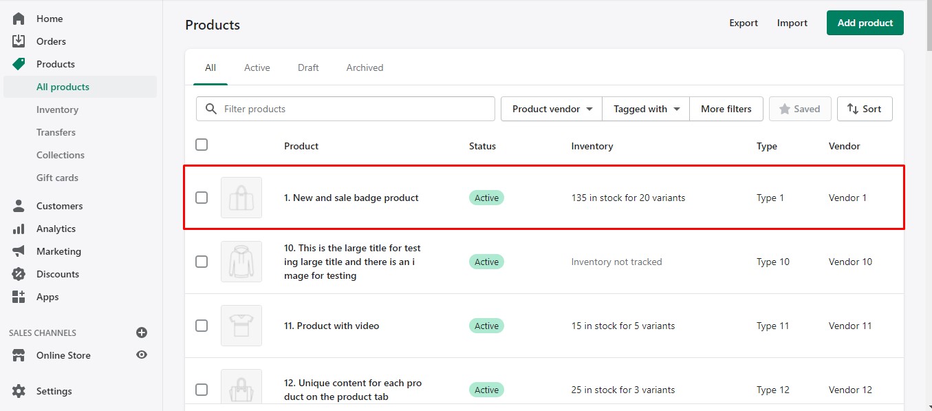Open the Customers section icon
This screenshot has width=932, height=411.
click(x=19, y=205)
